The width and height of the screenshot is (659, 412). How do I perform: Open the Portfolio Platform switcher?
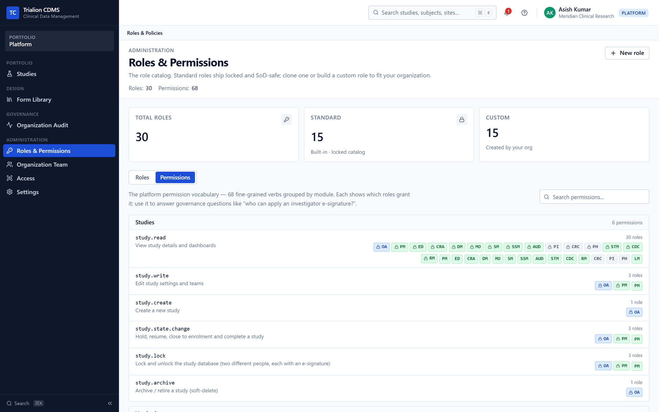pos(59,41)
